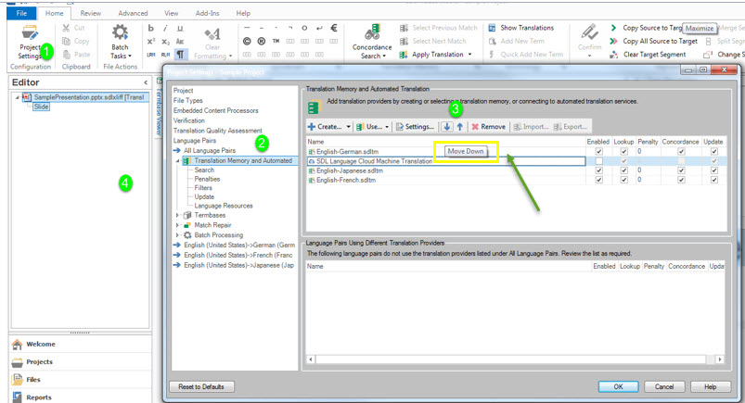Click the Move Up arrow button
This screenshot has width=745, height=403.
459,126
